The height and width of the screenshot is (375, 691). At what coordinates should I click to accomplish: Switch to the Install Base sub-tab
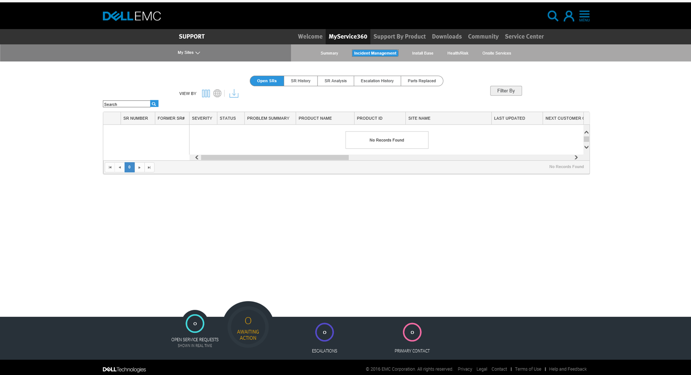423,53
